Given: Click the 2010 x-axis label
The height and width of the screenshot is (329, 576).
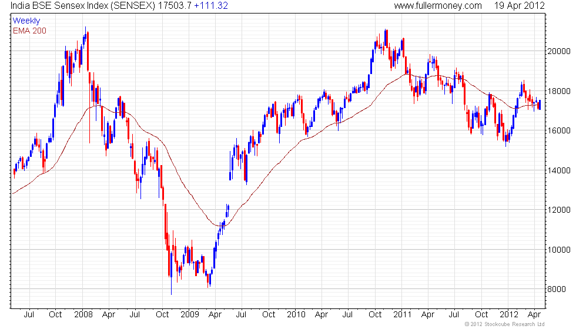Looking at the screenshot, I should (296, 315).
